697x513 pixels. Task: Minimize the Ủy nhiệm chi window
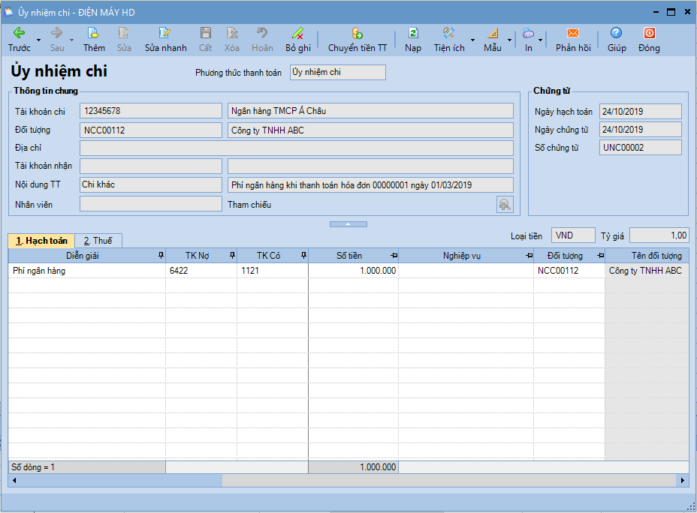(x=656, y=12)
